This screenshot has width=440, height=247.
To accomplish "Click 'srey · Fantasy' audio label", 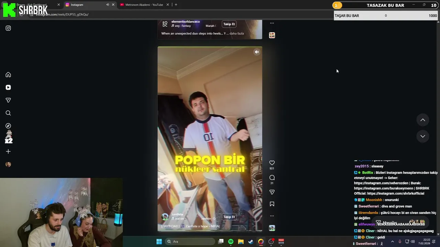I will pos(182,26).
